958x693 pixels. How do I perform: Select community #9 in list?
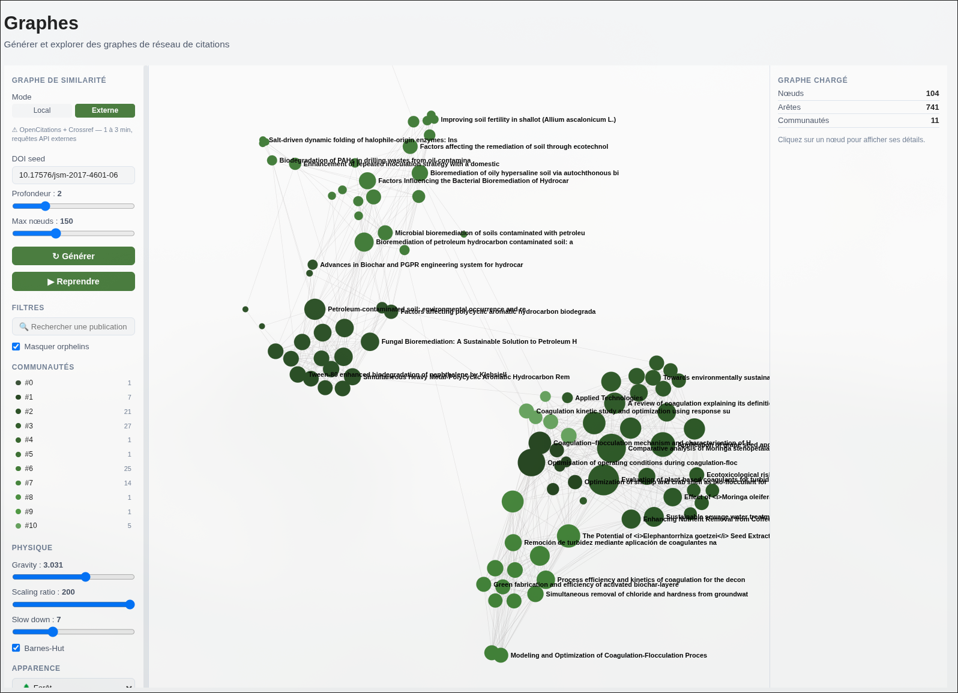(x=73, y=512)
